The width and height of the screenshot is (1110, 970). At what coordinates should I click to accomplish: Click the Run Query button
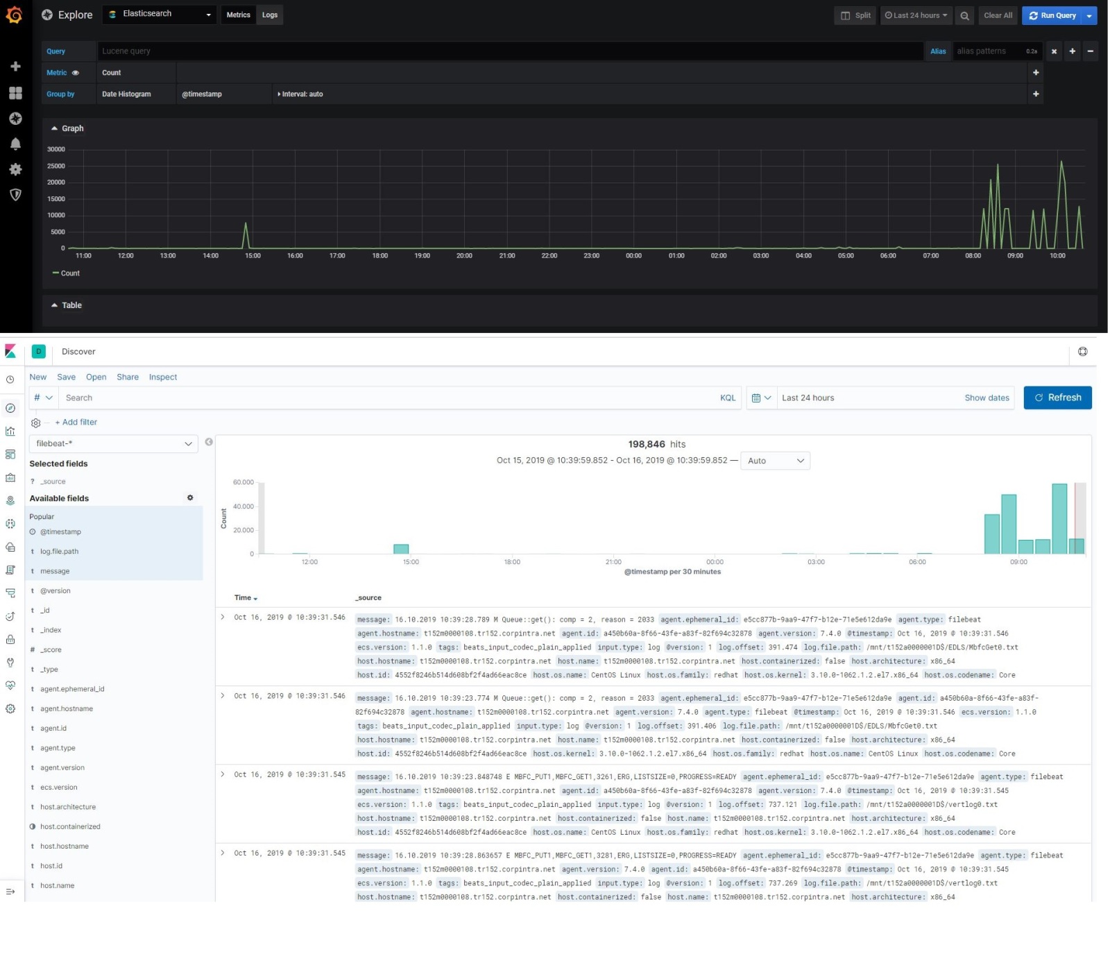[x=1054, y=15]
